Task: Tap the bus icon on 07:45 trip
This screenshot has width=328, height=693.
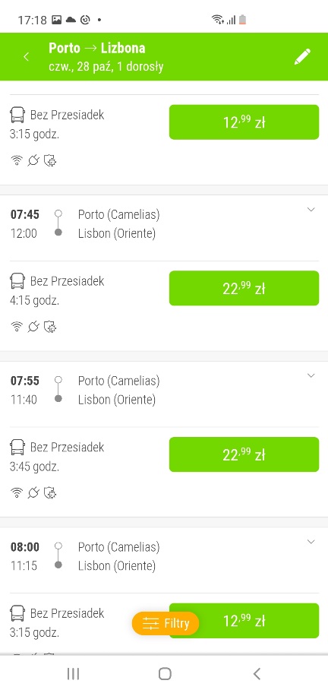Action: 17,281
